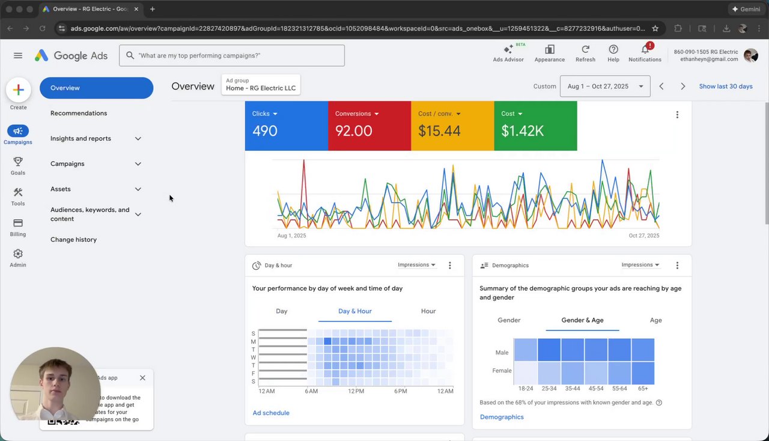Open Gemini in Chrome
This screenshot has width=769, height=441.
746,9
